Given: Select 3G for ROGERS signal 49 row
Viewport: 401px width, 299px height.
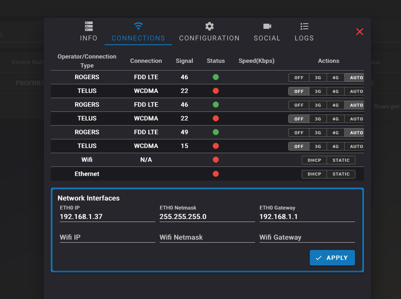Looking at the screenshot, I should 318,133.
